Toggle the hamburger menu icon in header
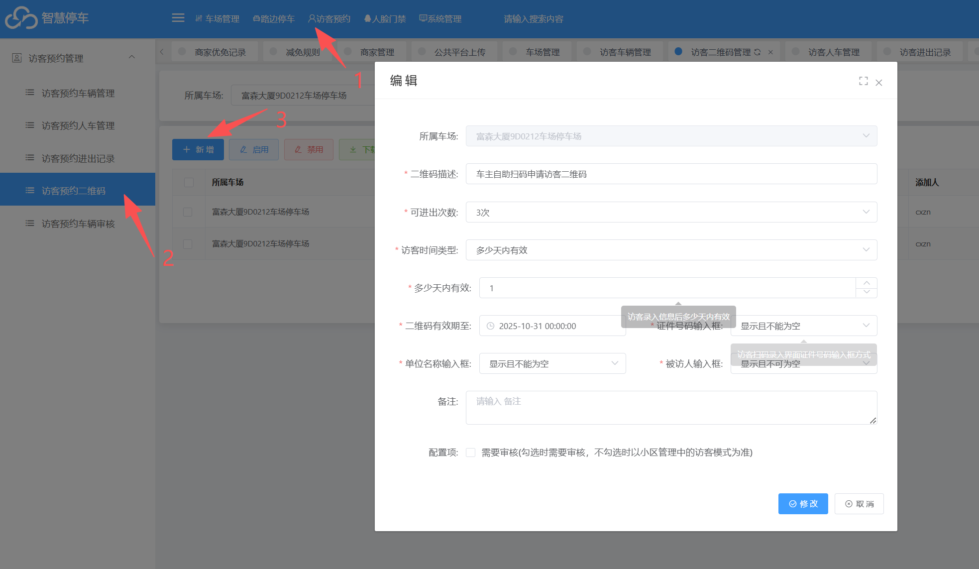Viewport: 979px width, 569px height. click(178, 18)
